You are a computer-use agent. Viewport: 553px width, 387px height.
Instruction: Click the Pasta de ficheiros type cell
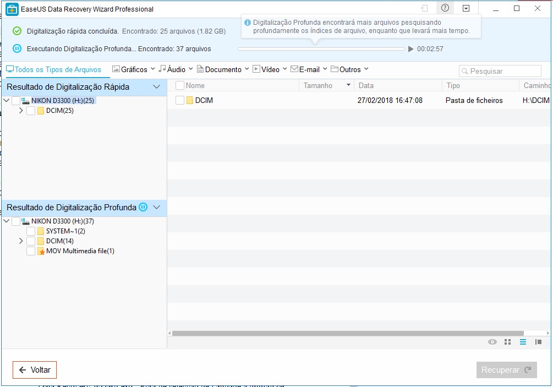(x=474, y=100)
